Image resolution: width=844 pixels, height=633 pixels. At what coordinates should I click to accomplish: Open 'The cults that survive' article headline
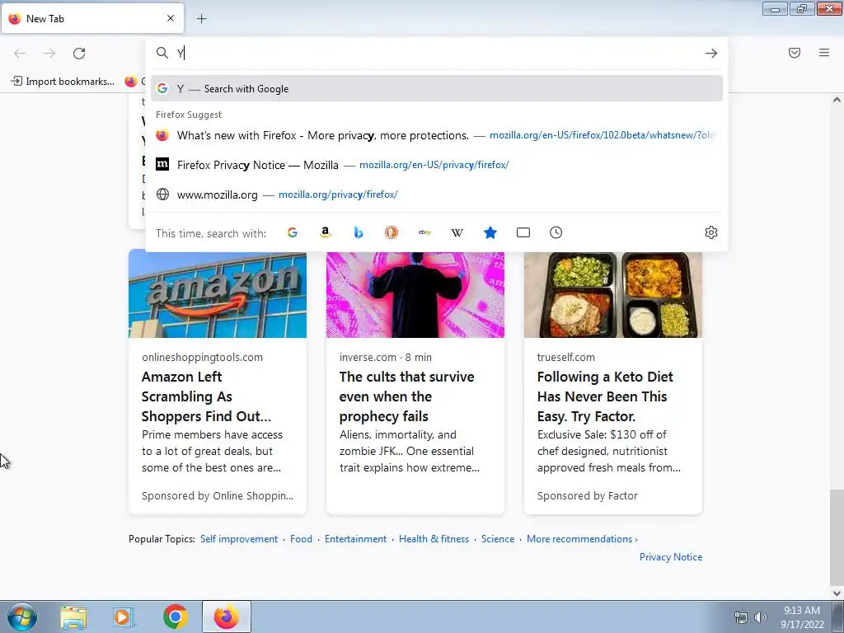click(x=407, y=396)
